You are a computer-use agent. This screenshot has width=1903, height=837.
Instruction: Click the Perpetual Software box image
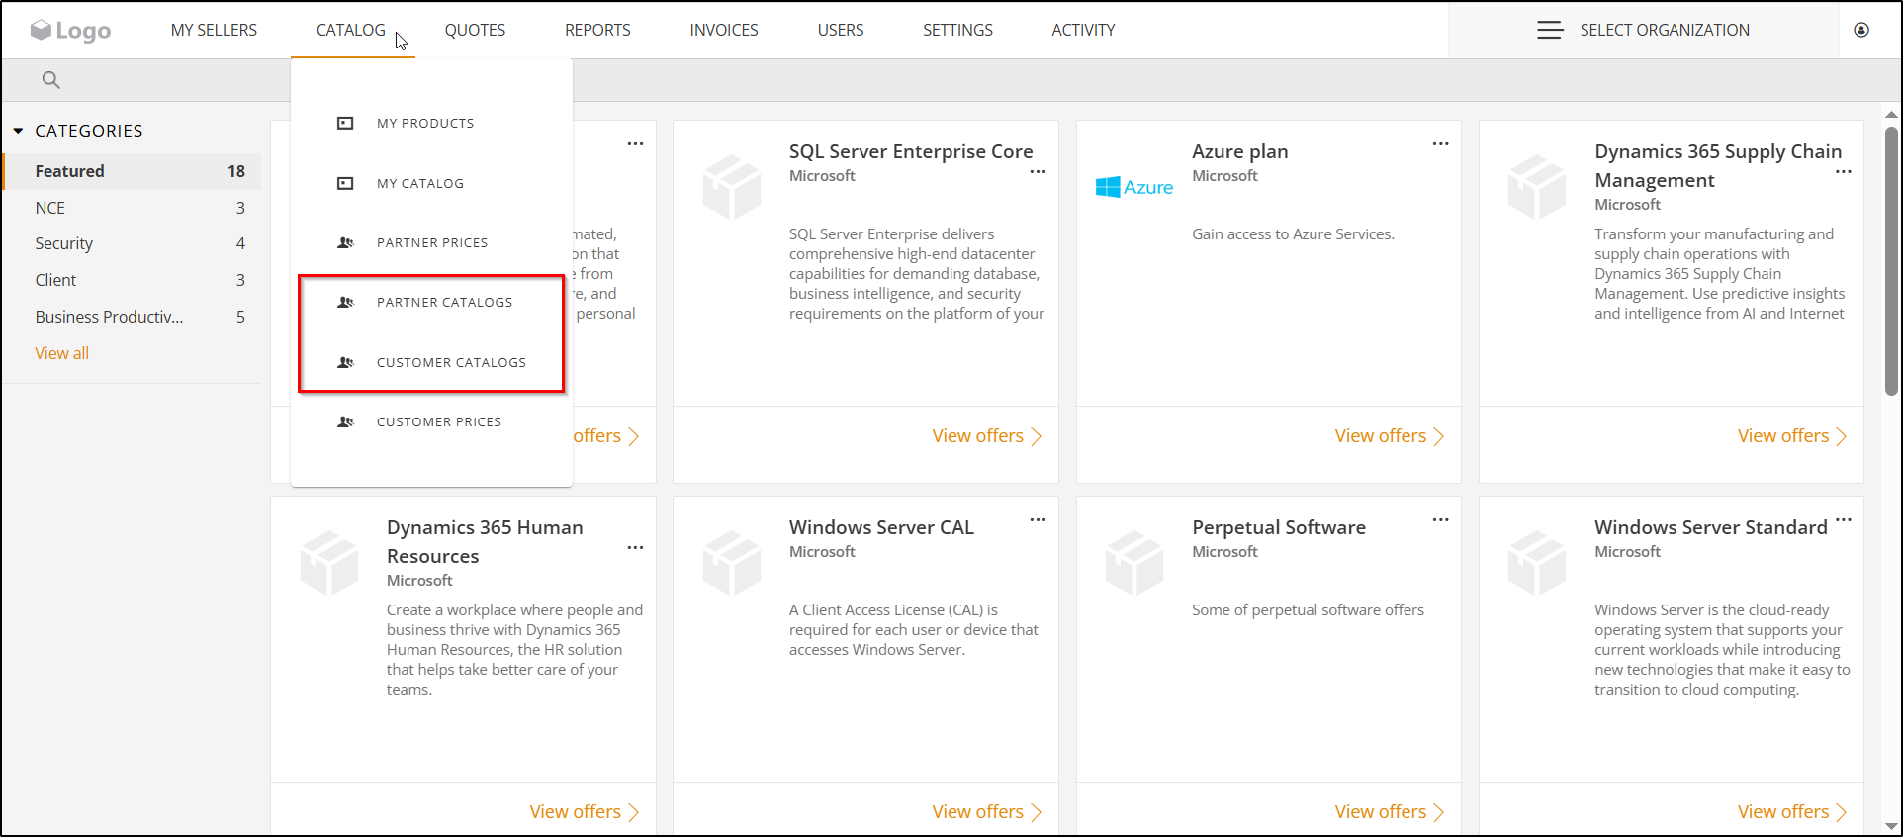1134,562
